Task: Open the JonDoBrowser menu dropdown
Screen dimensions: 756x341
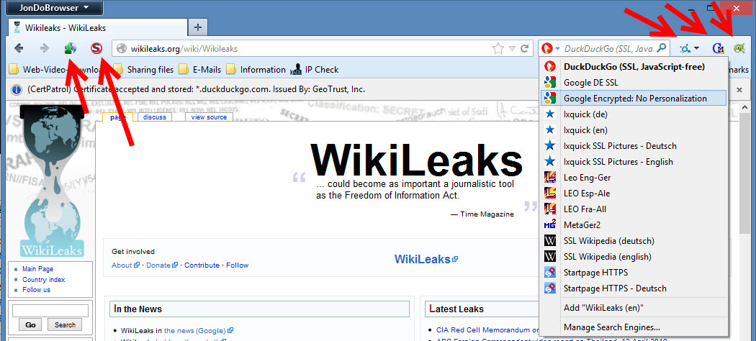Action: 54,7
